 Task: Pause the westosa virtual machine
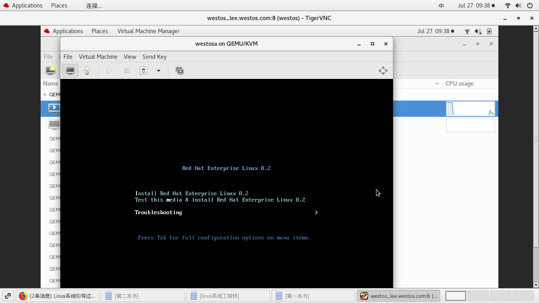127,71
